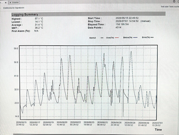Click the 59.0 y-axis label
Image resolution: width=179 pixels, height=135 pixels.
pyautogui.click(x=16, y=49)
